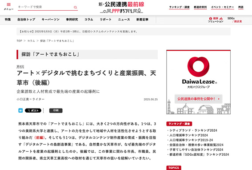Image resolution: width=252 pixels, height=170 pixels.
Task: Click 公民連携の事例を公開中! ad button
Action: 199,99
